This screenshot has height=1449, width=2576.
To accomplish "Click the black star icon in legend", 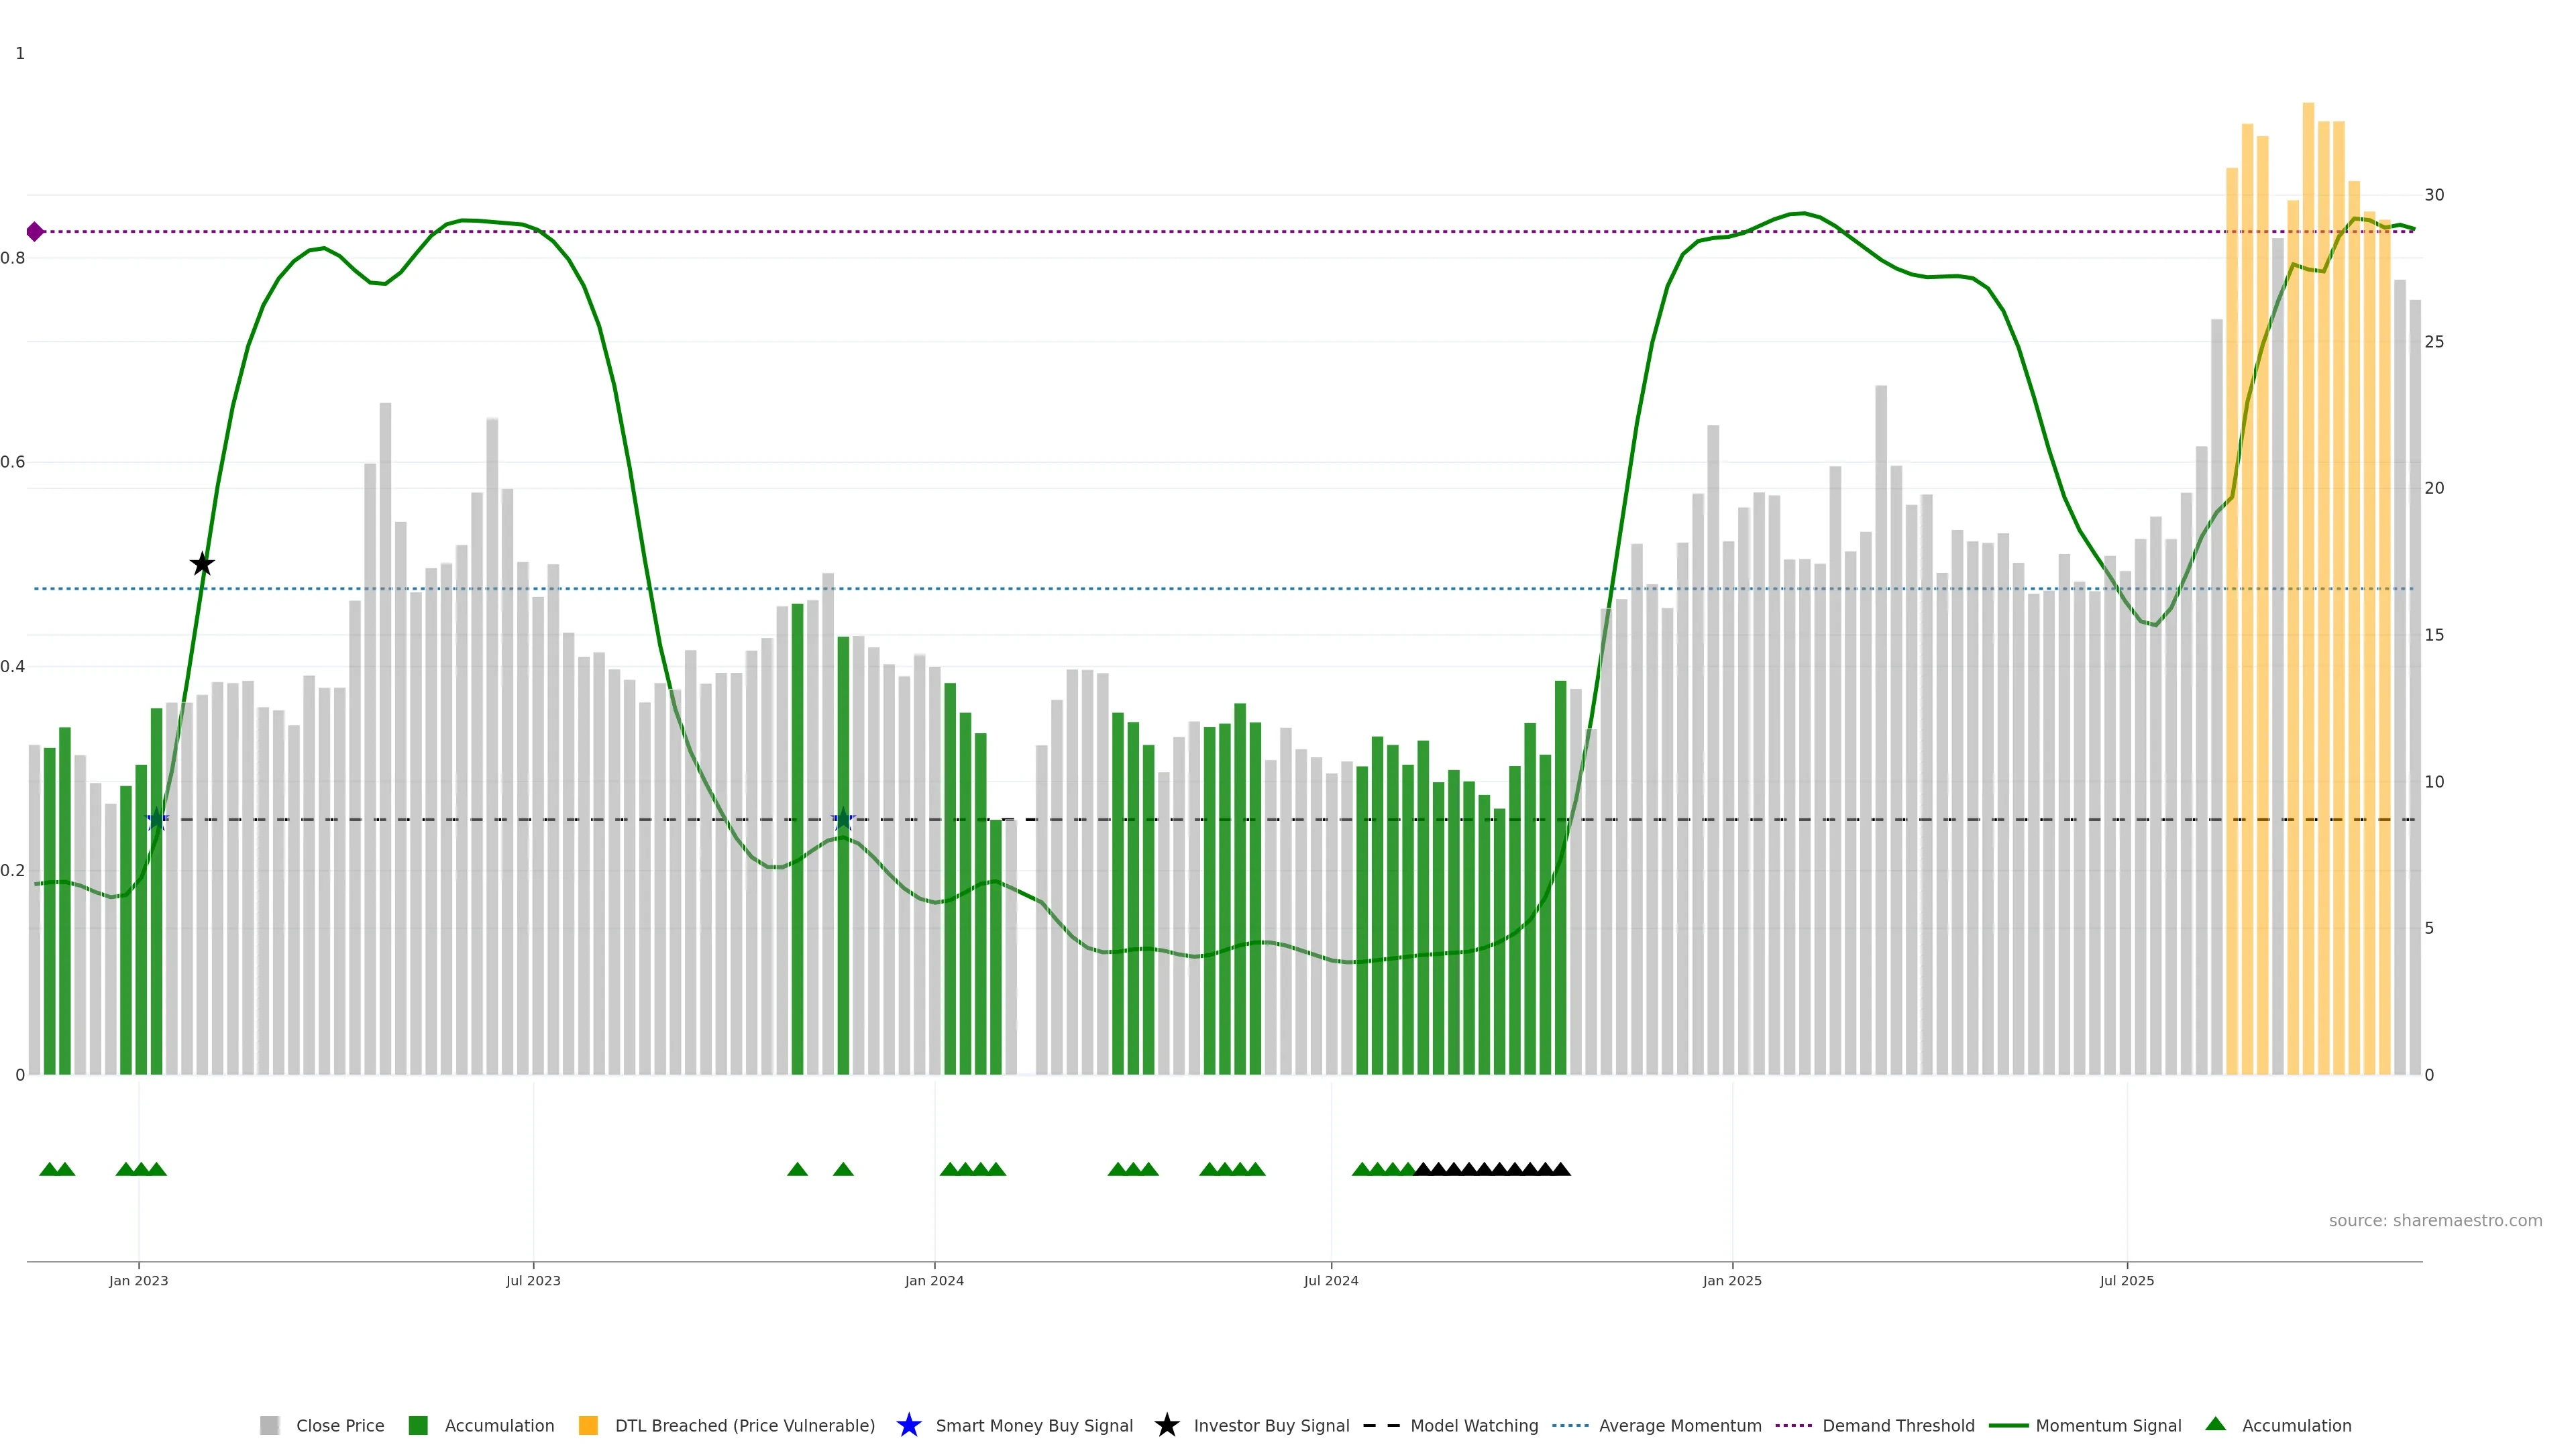I will (x=1166, y=1425).
